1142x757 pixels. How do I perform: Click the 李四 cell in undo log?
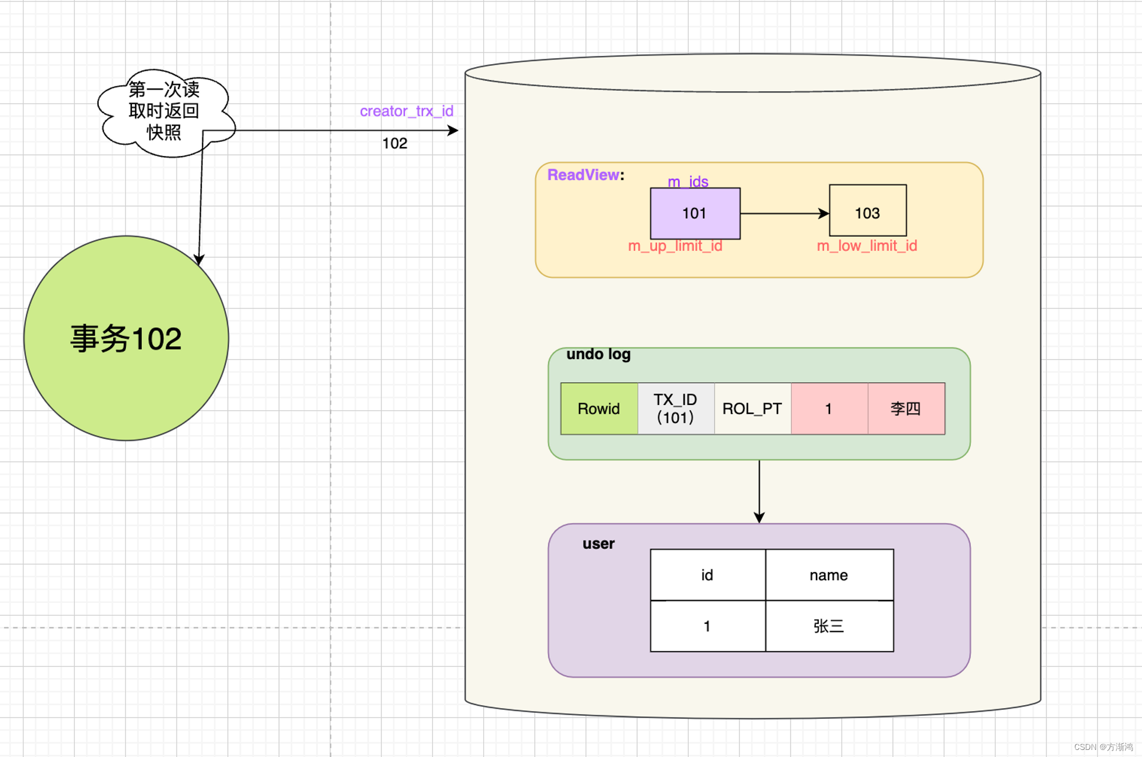coord(906,409)
